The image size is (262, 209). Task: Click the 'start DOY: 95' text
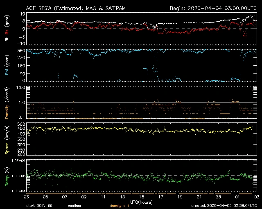pos(39,205)
